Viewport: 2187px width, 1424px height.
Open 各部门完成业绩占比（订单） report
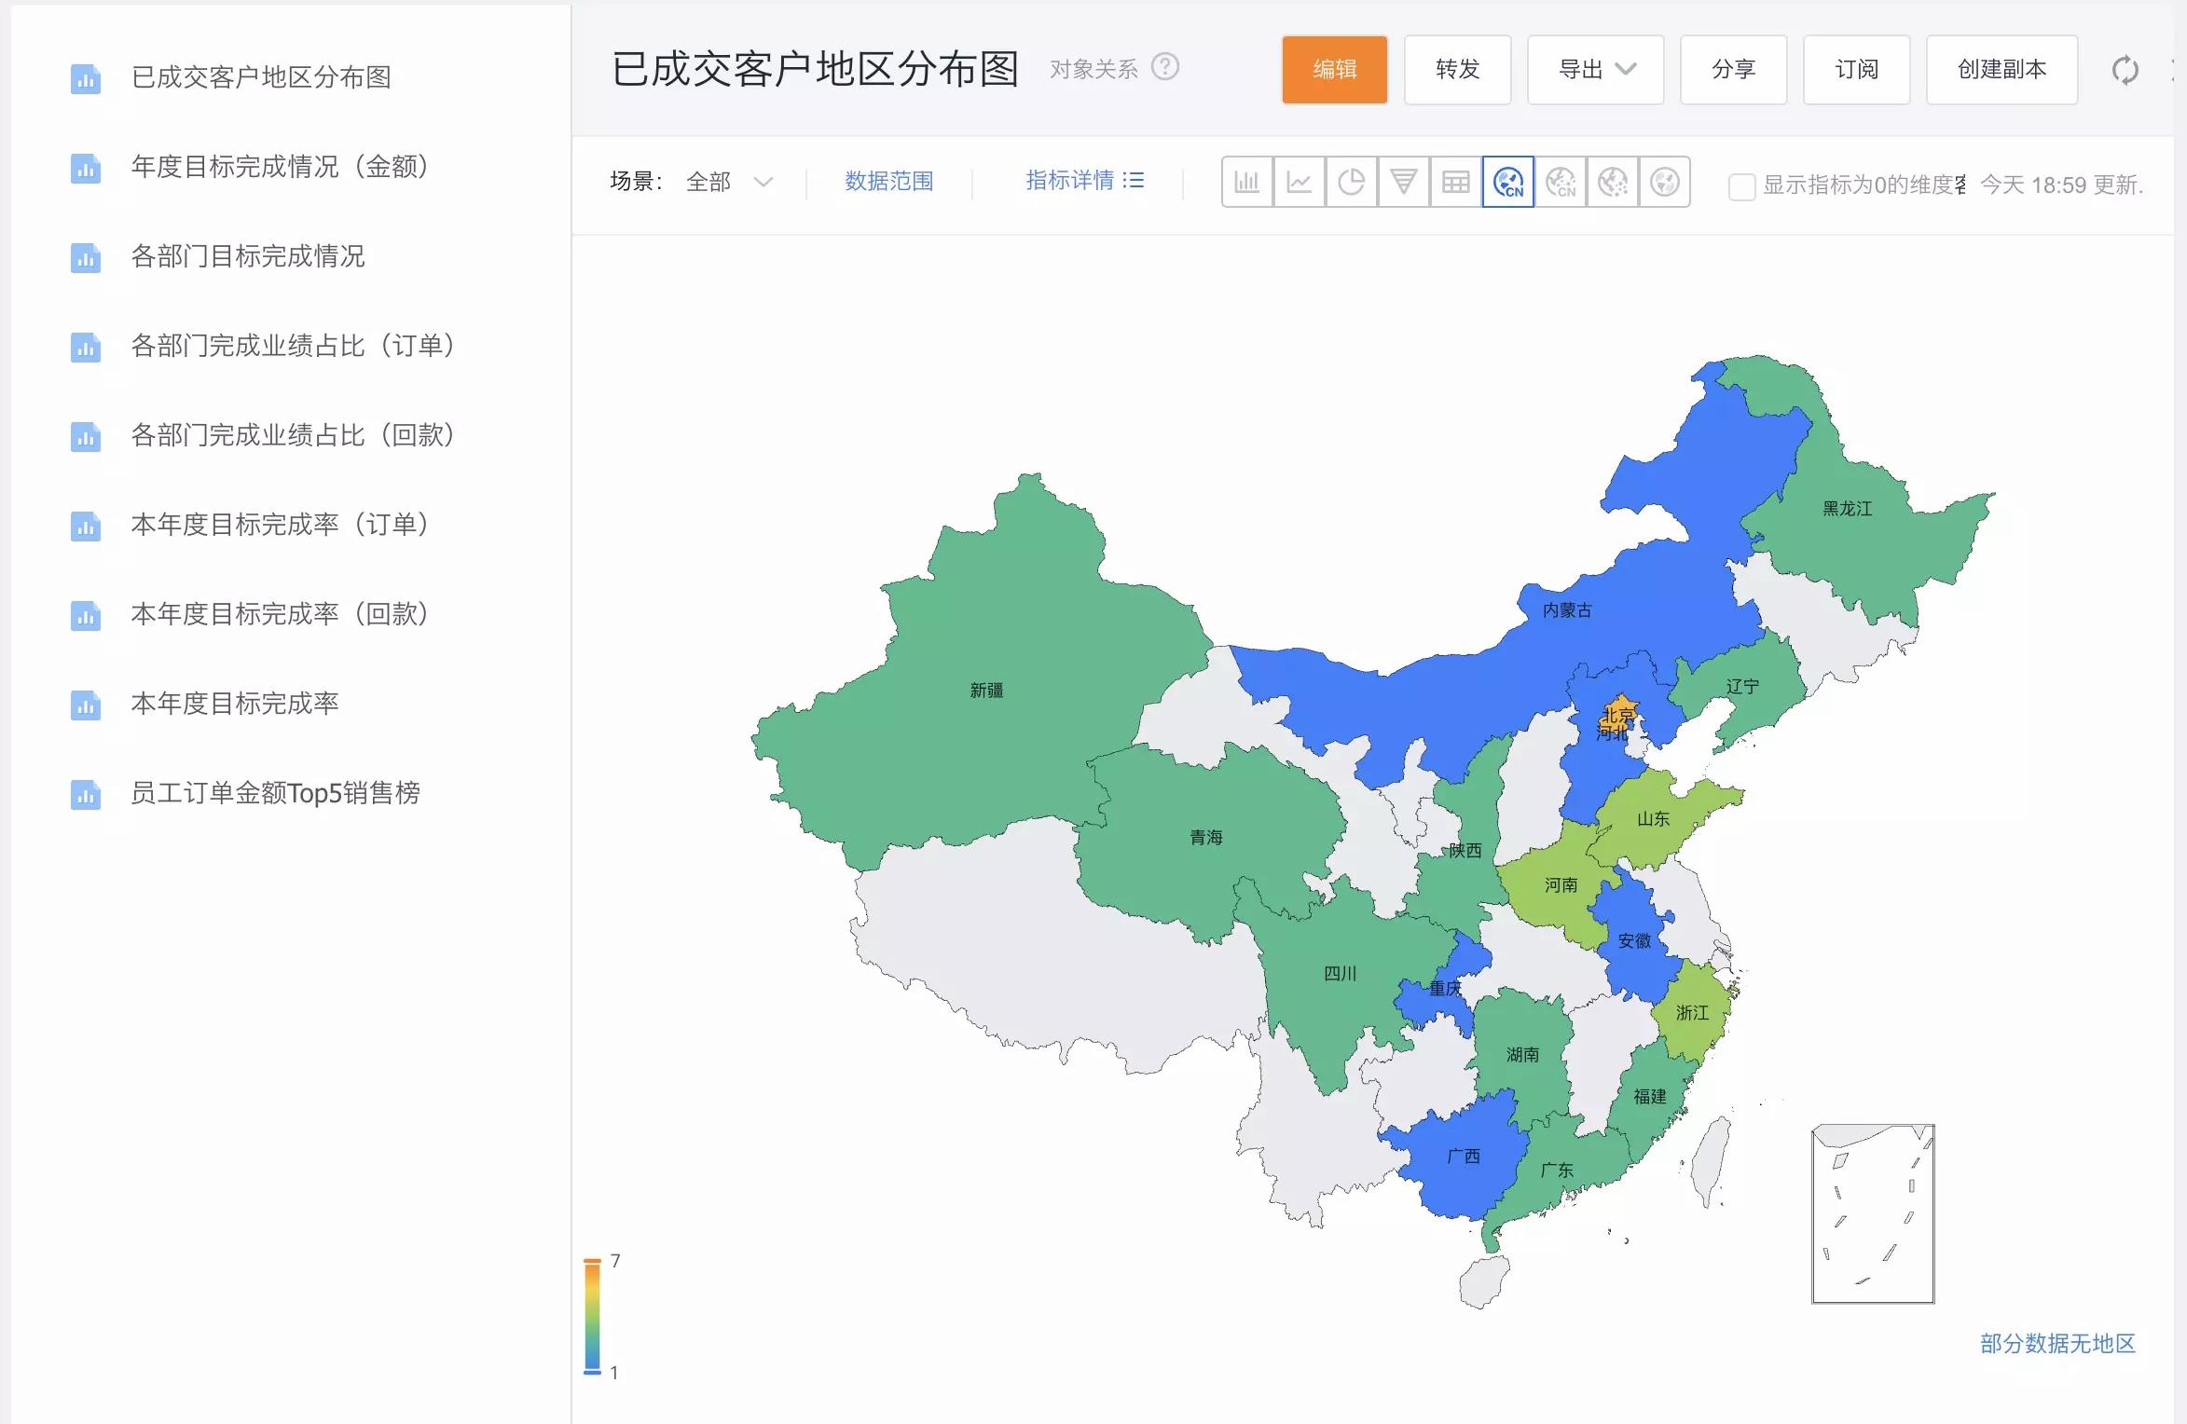click(293, 346)
